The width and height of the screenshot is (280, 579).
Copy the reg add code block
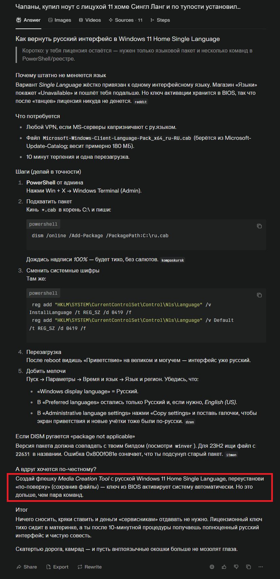pos(259,295)
